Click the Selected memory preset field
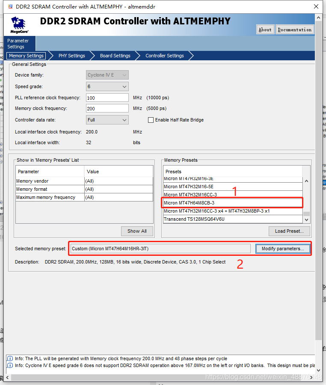This screenshot has height=385, width=326. (160, 249)
